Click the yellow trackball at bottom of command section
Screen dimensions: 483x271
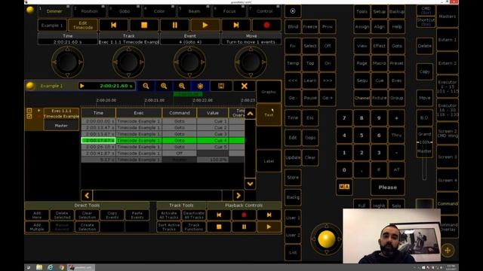[x=327, y=239]
